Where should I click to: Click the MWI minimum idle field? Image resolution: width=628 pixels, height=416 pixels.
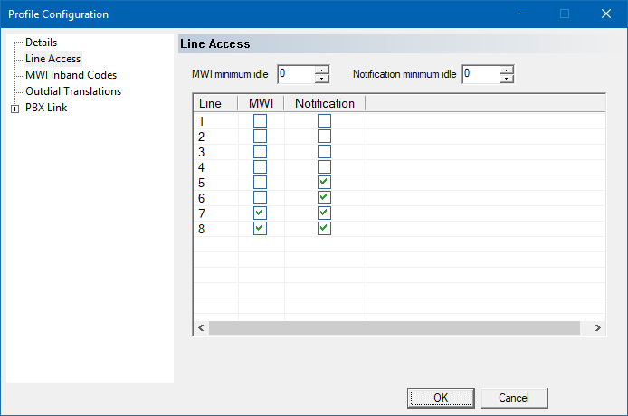coord(296,74)
